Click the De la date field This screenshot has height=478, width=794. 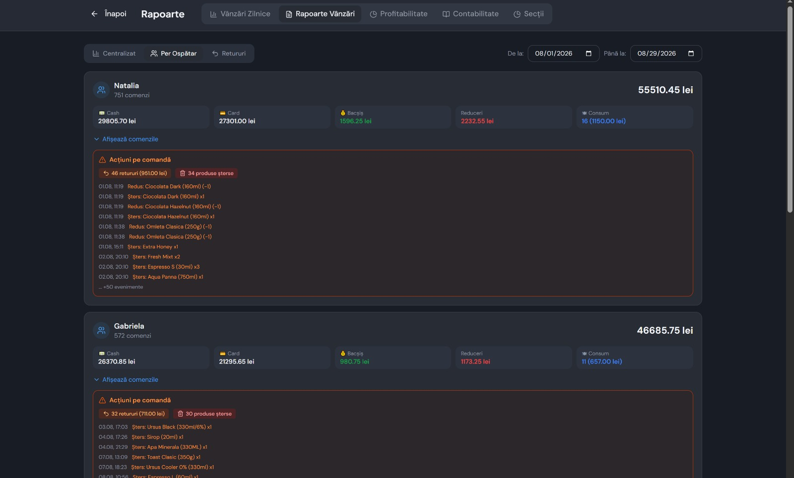563,54
